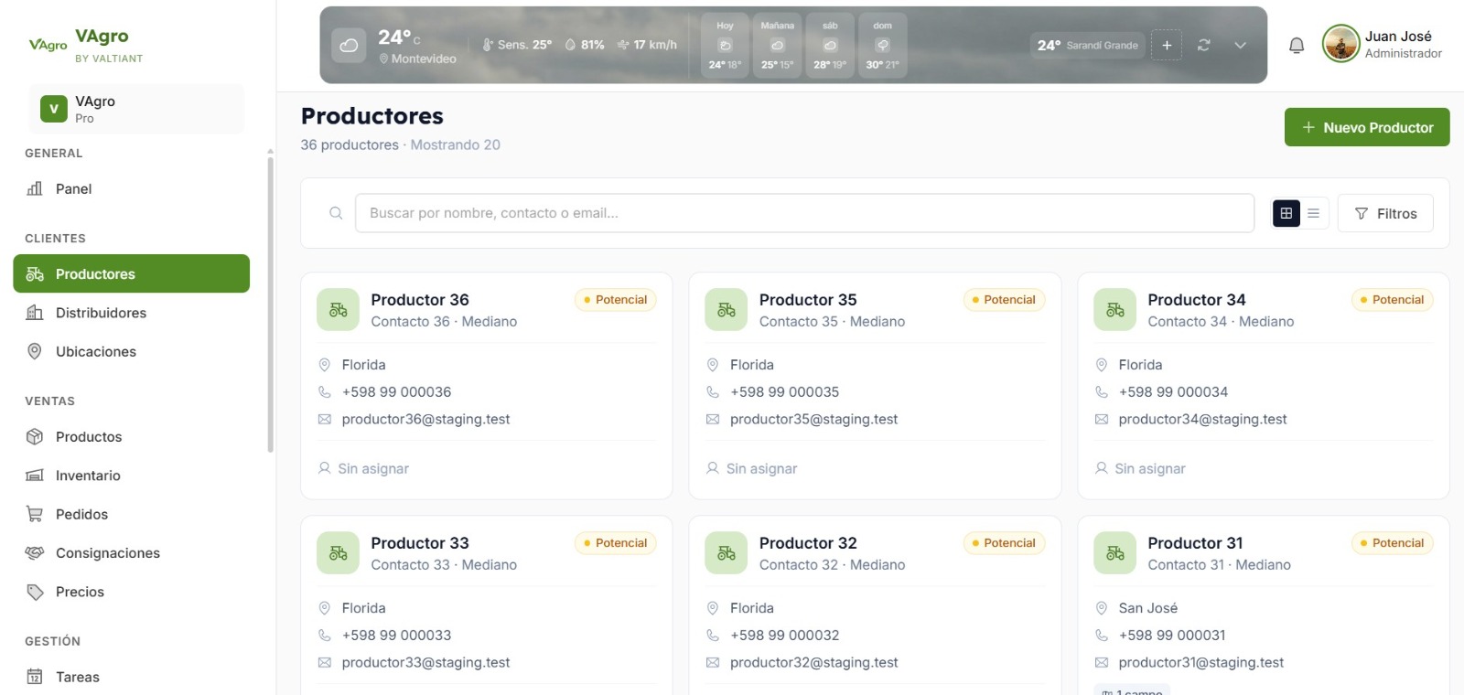Open the Filtros filter options

point(1384,213)
